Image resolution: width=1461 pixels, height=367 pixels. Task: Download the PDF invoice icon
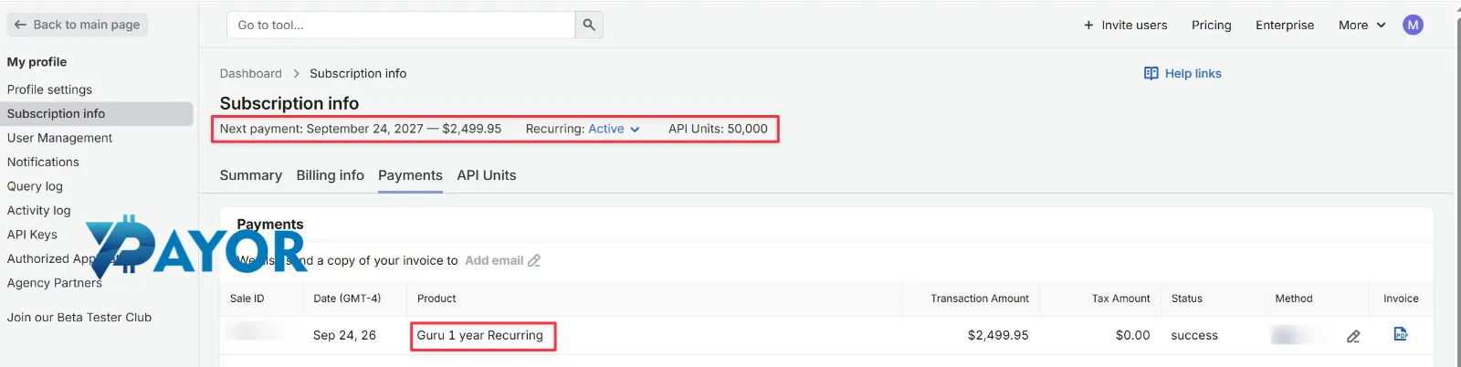coord(1401,334)
